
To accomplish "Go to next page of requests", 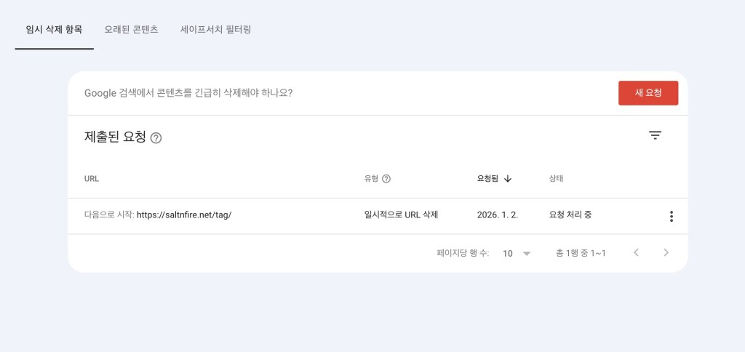I will [666, 253].
